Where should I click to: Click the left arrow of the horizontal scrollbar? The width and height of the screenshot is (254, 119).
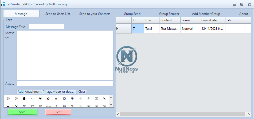coord(118,114)
